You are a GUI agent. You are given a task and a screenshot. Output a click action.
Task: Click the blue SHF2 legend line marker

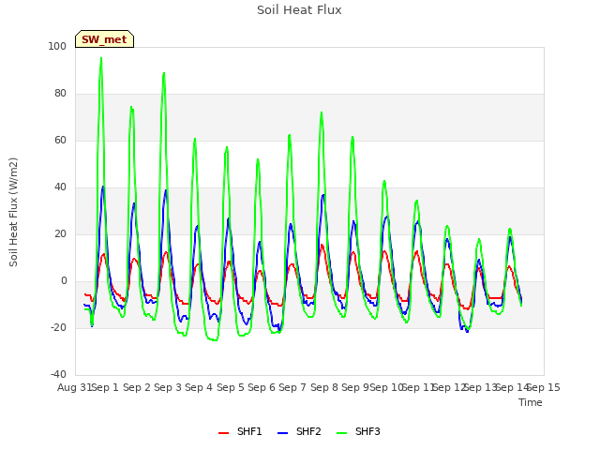pos(282,433)
